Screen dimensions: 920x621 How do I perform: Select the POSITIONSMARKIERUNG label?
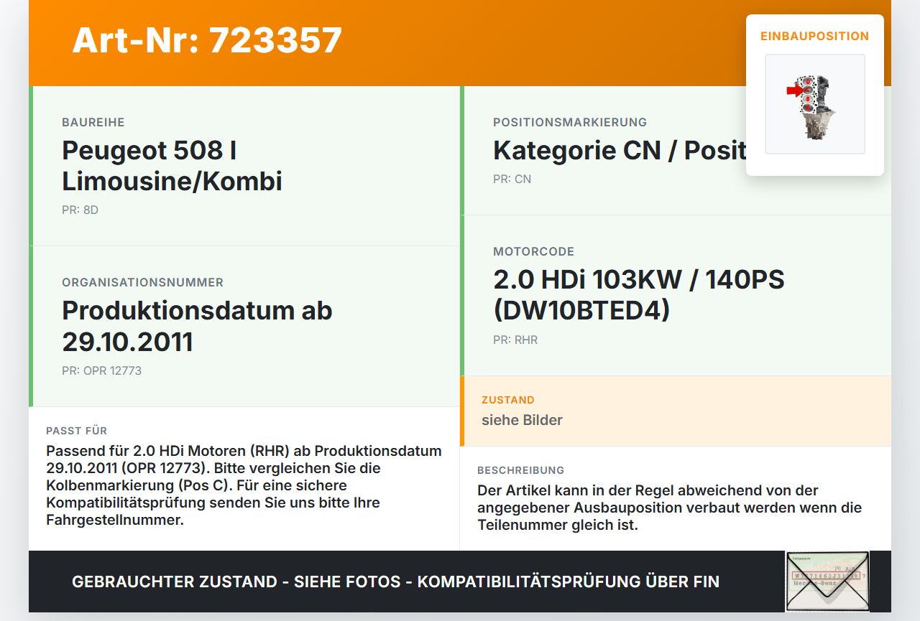tap(570, 123)
